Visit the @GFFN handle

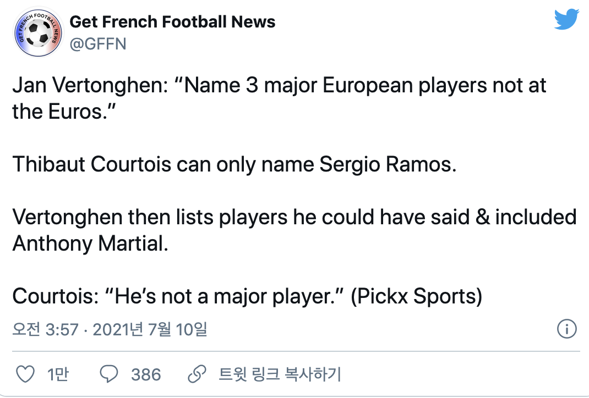(98, 44)
